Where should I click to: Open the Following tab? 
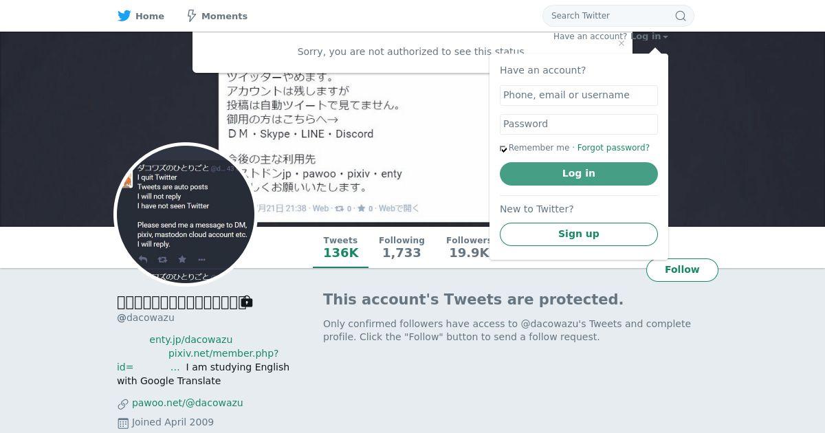401,247
